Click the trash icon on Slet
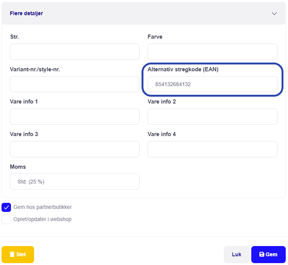The width and height of the screenshot is (288, 265). 12,254
